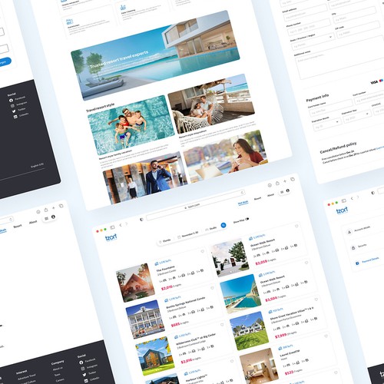Open the November date picker in search bar
The width and height of the screenshot is (384, 384).
coord(188,235)
